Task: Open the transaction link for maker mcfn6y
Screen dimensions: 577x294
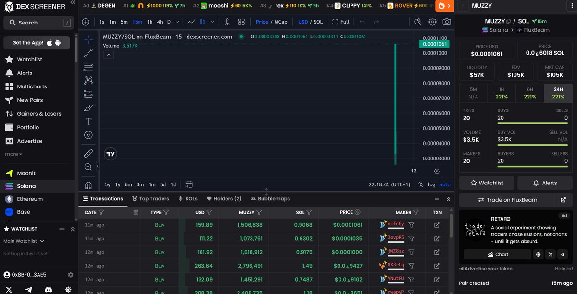Action: click(437, 225)
